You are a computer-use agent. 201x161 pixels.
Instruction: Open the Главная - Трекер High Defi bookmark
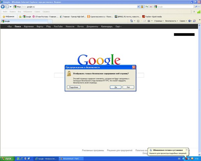point(73,16)
